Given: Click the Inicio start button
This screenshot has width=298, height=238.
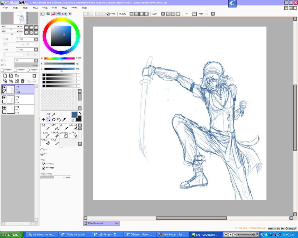Looking at the screenshot, I should tap(12, 235).
